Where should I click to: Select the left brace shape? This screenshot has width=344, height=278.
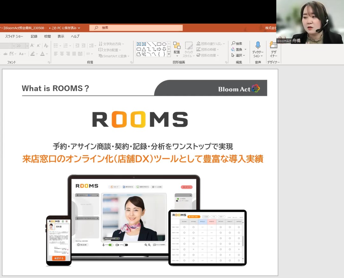(159, 54)
